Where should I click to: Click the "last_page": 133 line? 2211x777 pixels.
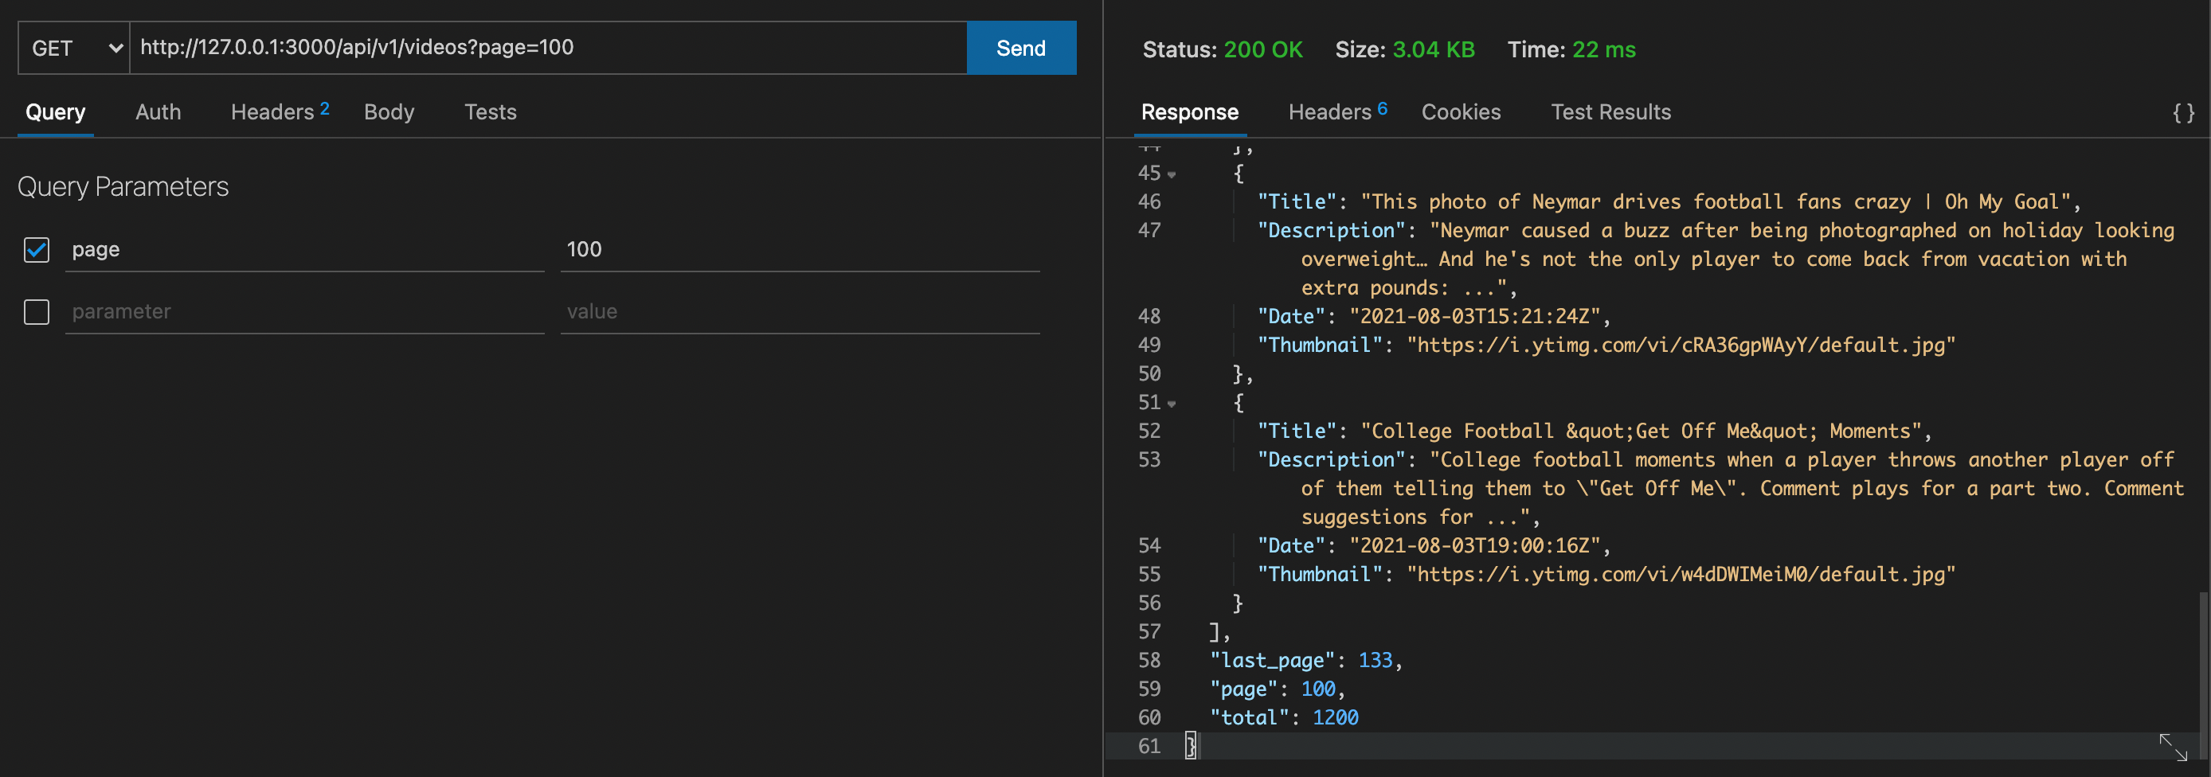coord(1305,660)
